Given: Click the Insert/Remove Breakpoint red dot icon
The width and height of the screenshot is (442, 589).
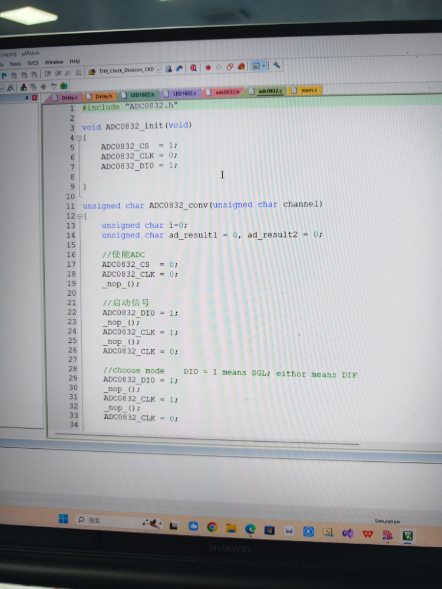Looking at the screenshot, I should [x=208, y=68].
